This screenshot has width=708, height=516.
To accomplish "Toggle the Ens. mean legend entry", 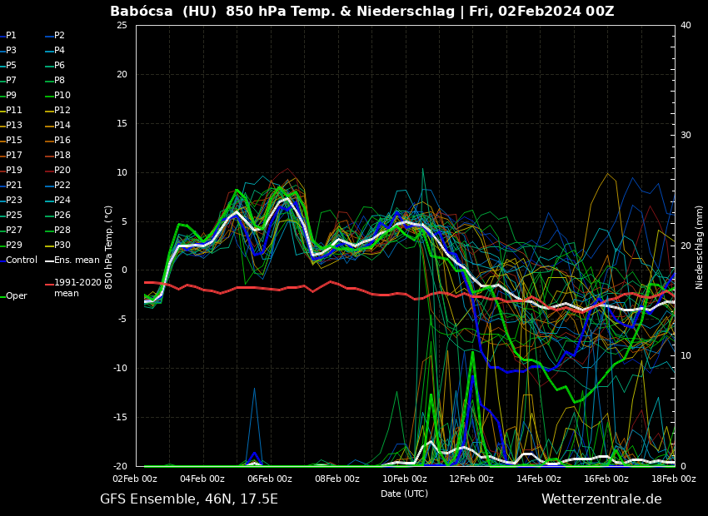I will tap(77, 260).
